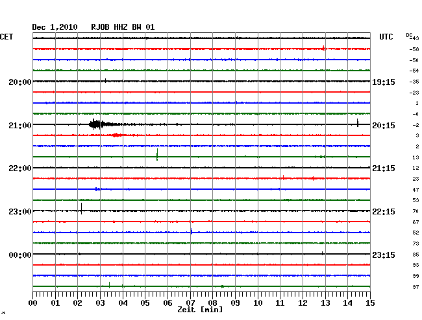Click the DC value "-50"

click(414, 60)
